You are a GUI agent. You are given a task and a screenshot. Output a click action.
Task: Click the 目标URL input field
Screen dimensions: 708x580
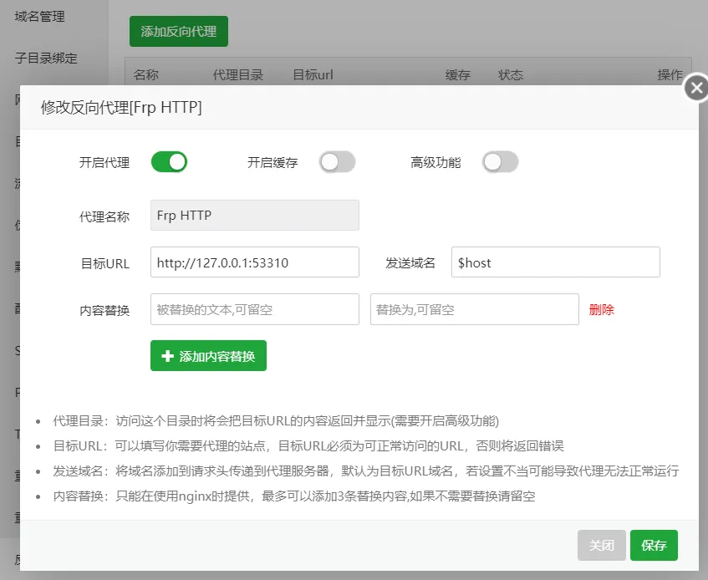[255, 262]
